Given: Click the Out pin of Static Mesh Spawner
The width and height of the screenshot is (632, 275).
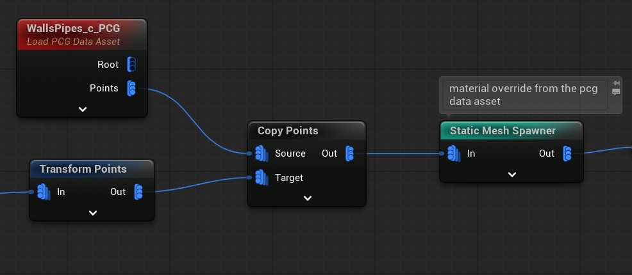Looking at the screenshot, I should (x=567, y=153).
